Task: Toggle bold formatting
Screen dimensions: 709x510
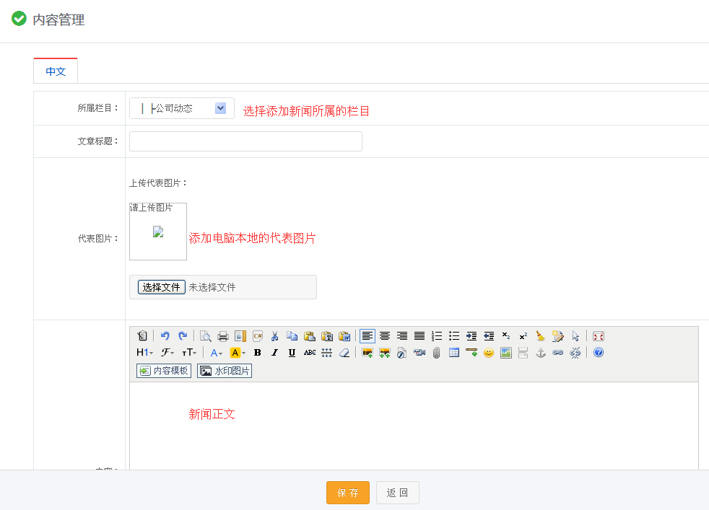Action: [257, 353]
